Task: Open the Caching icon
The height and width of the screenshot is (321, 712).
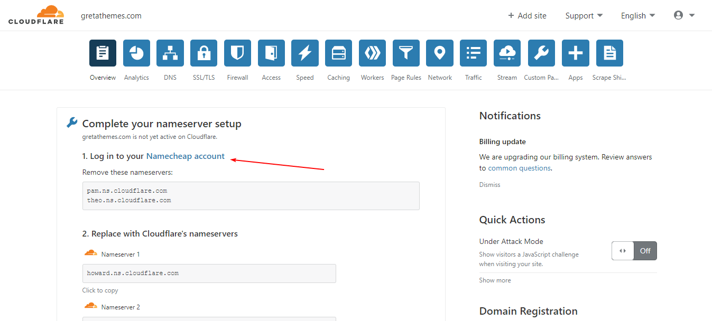Action: 338,53
